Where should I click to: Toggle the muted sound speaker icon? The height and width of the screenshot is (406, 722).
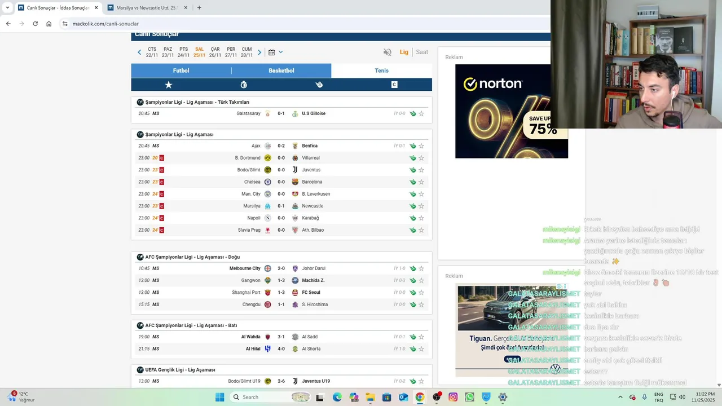(388, 52)
